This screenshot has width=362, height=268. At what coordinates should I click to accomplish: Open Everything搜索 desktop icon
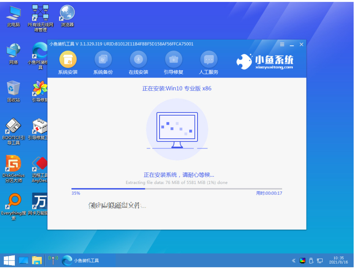click(13, 207)
